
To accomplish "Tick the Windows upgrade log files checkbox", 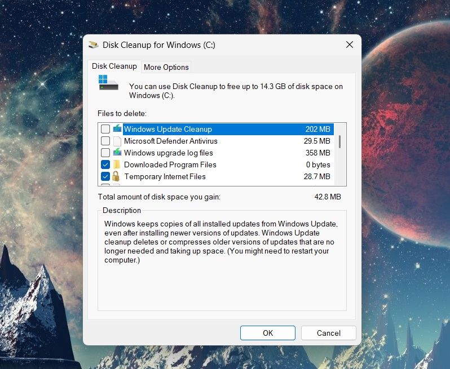I will (105, 153).
